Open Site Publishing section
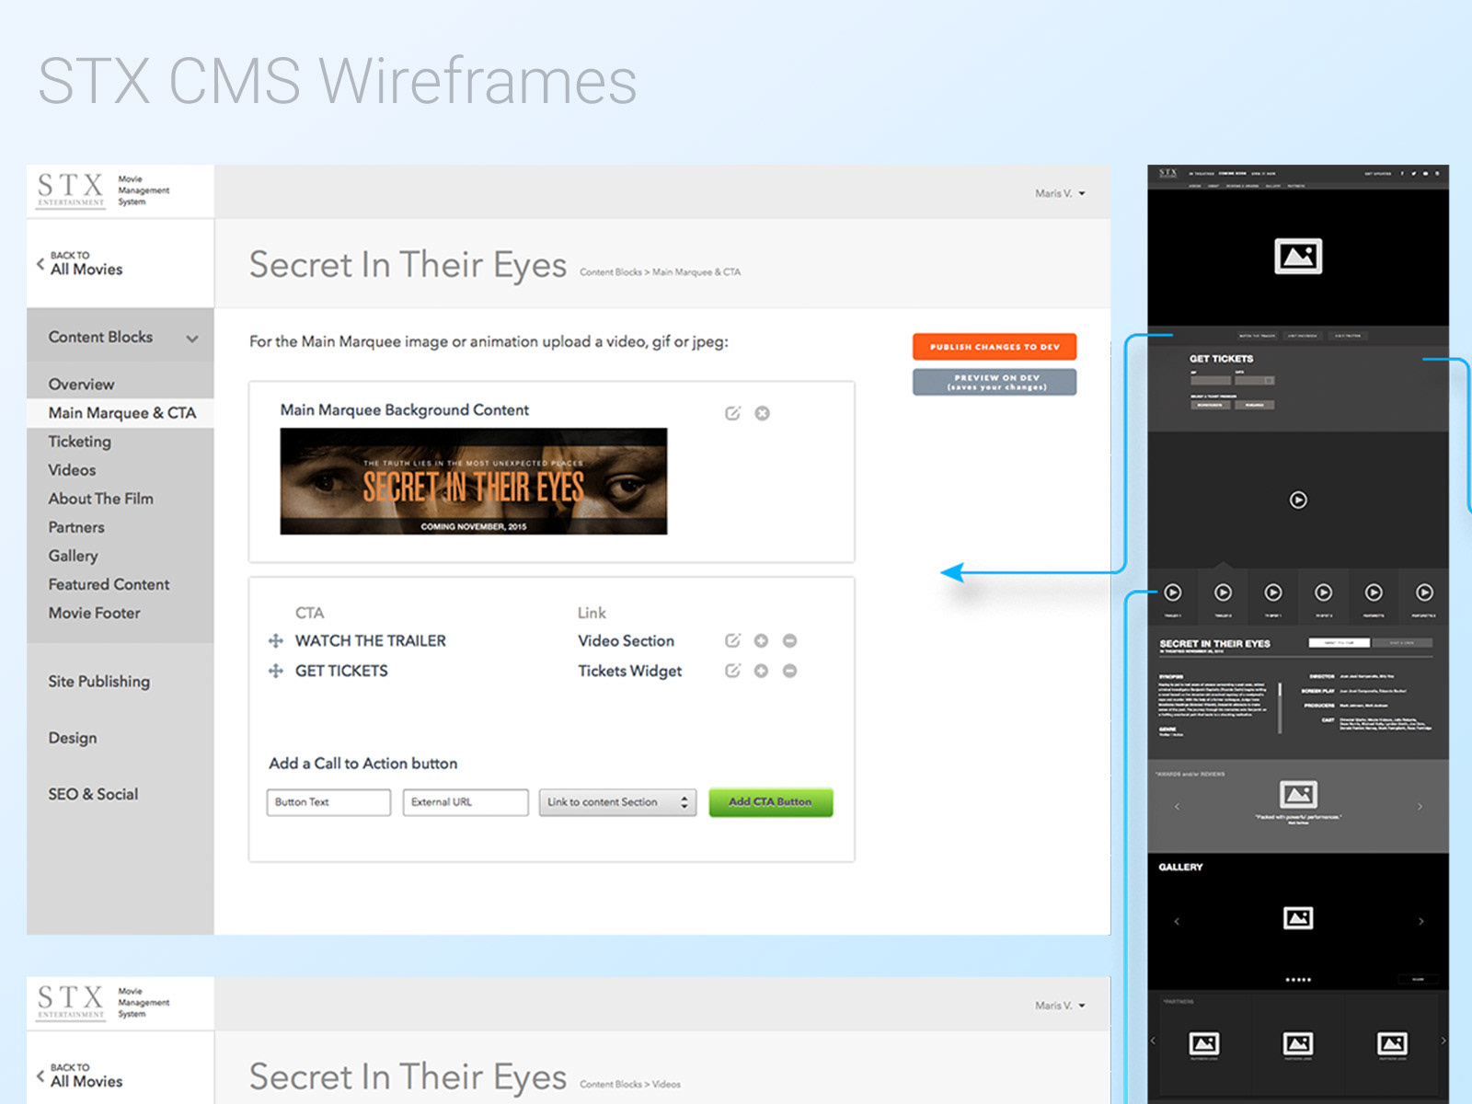Viewport: 1472px width, 1104px height. [x=98, y=682]
